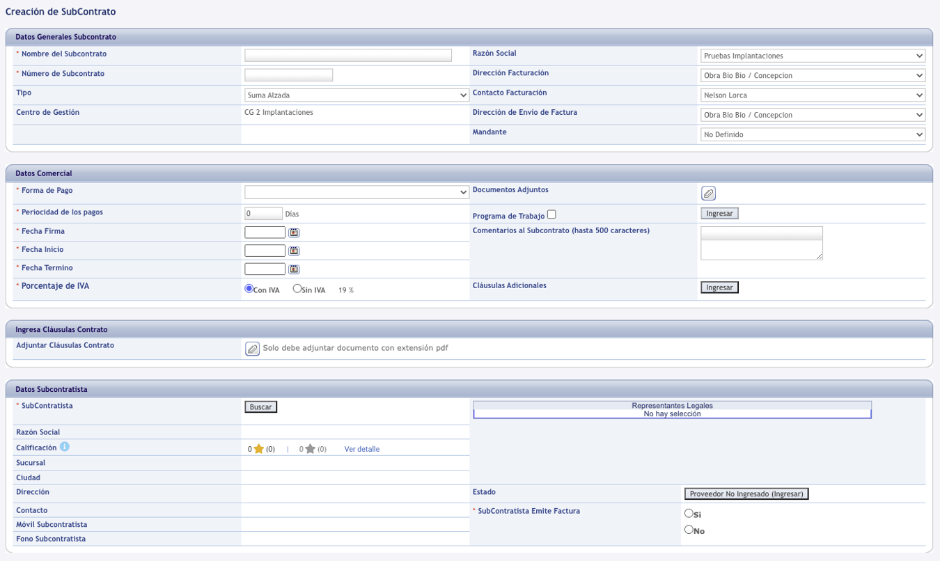
Task: Click the Ver detalle link
Action: pyautogui.click(x=362, y=450)
